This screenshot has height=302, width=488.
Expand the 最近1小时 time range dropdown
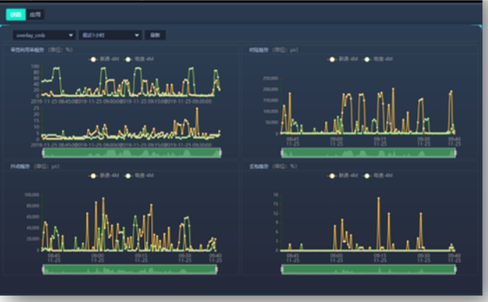point(111,34)
